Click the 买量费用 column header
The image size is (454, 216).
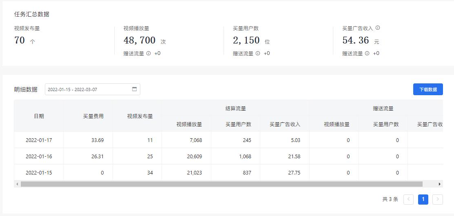93,116
